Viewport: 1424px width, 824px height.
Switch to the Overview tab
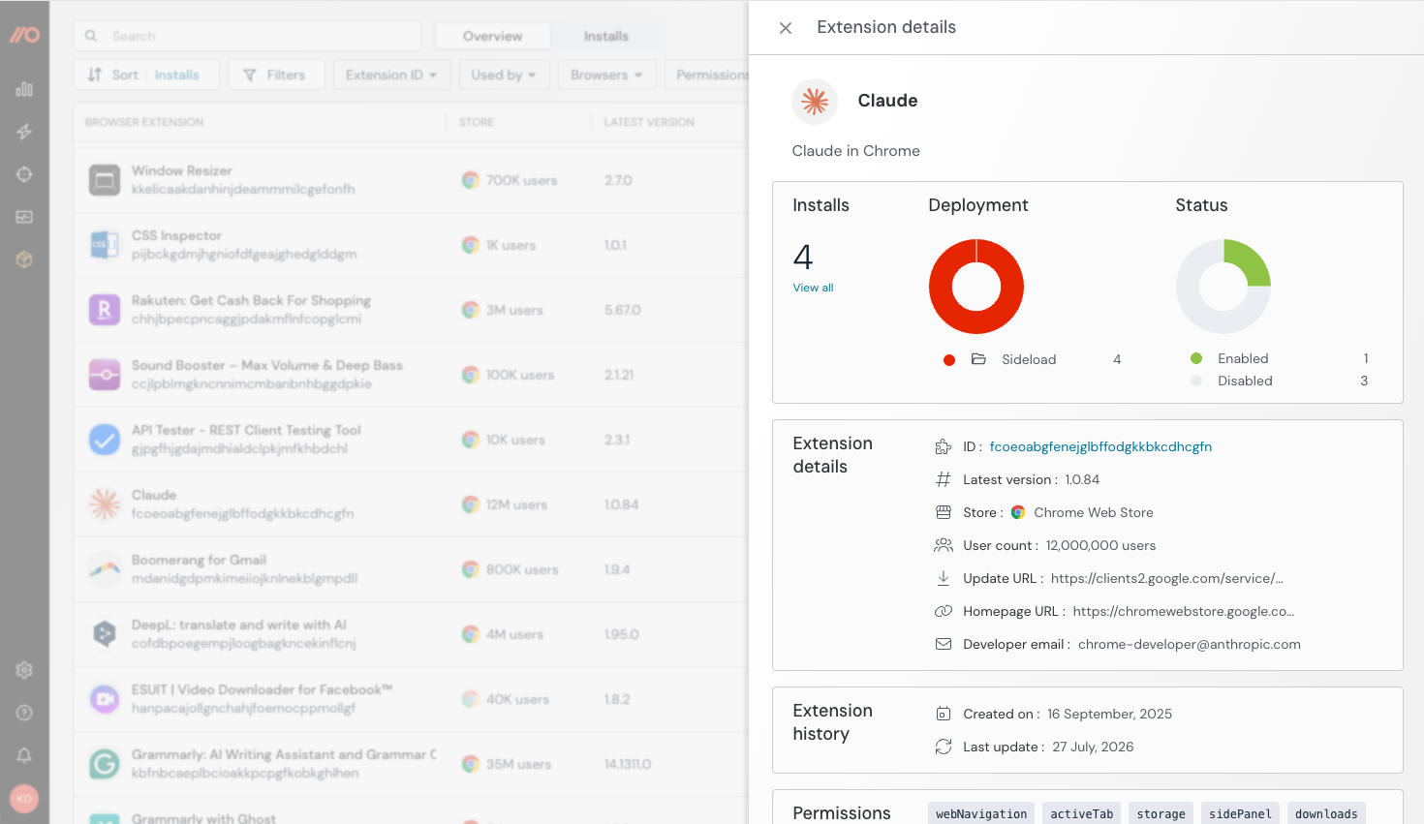(x=492, y=36)
